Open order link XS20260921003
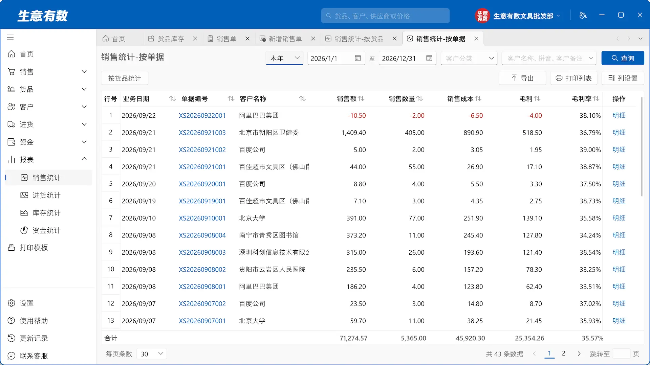The width and height of the screenshot is (650, 365). (x=202, y=133)
